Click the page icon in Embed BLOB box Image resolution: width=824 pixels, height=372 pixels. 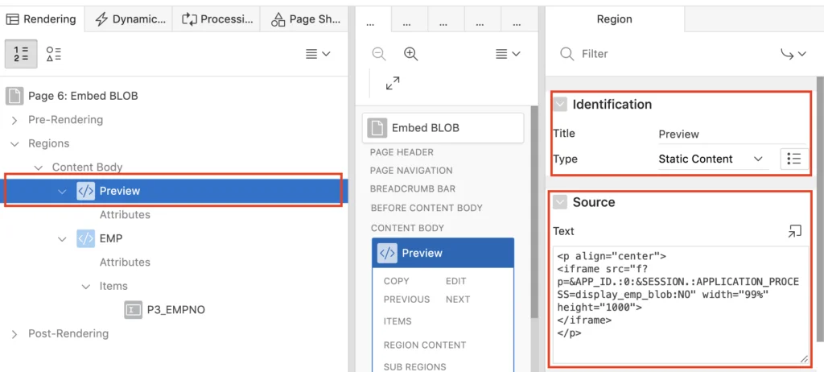(x=376, y=128)
